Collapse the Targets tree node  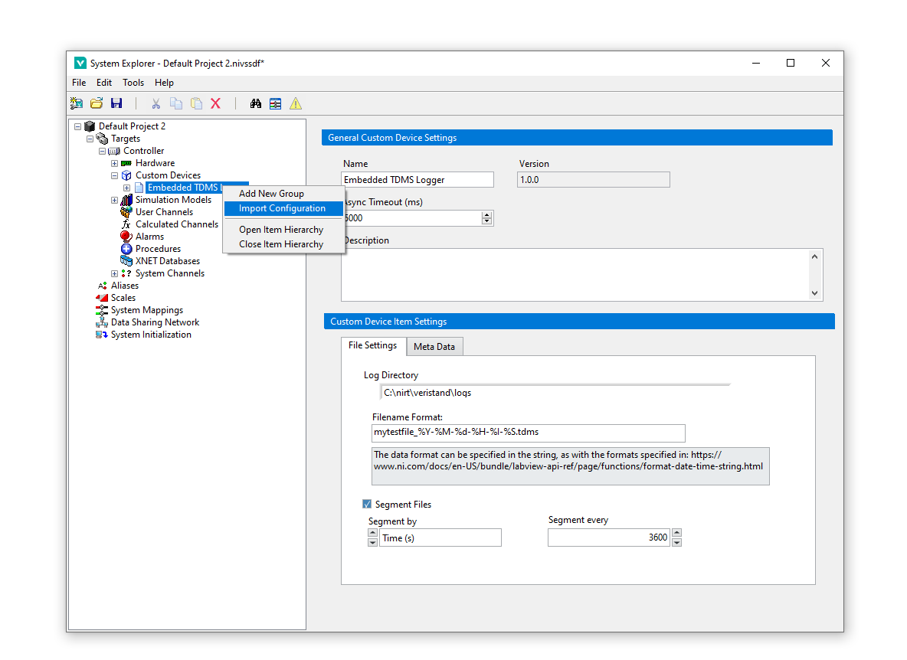click(90, 139)
